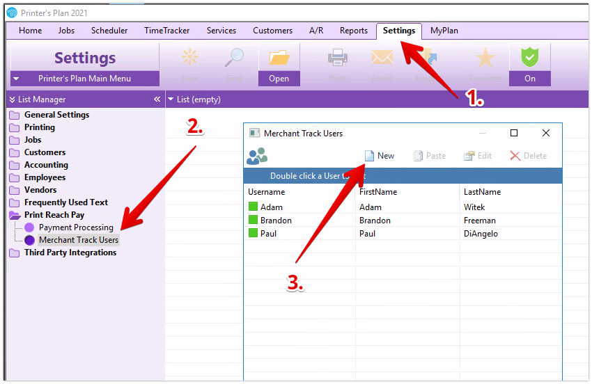Viewport: 592px width, 384px height.
Task: Click the FirstName column header
Action: pos(378,192)
